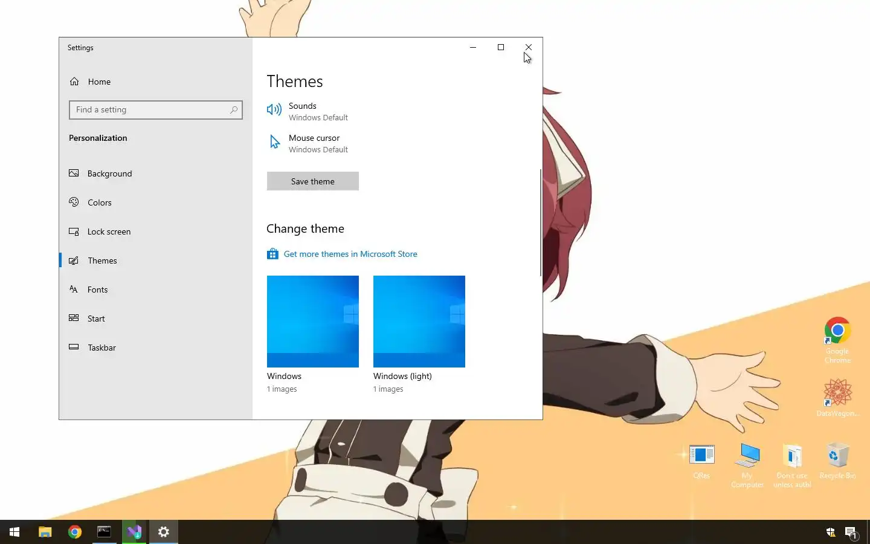The height and width of the screenshot is (544, 870).
Task: Maximize the Settings window
Action: point(501,47)
